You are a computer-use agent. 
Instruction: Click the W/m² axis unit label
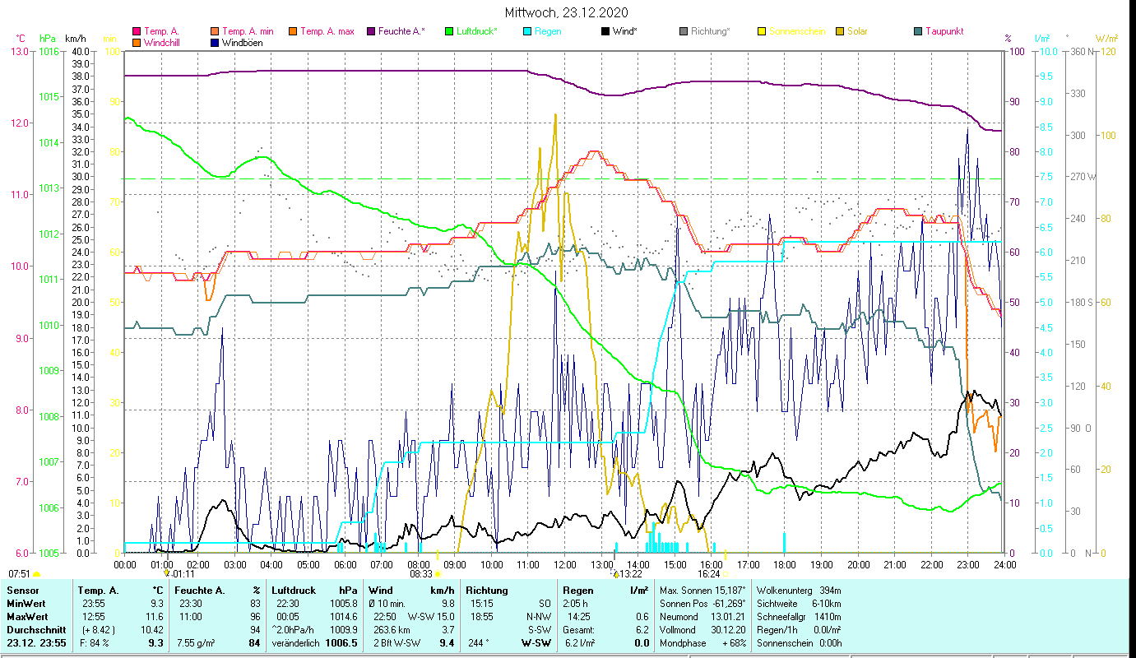[1107, 39]
